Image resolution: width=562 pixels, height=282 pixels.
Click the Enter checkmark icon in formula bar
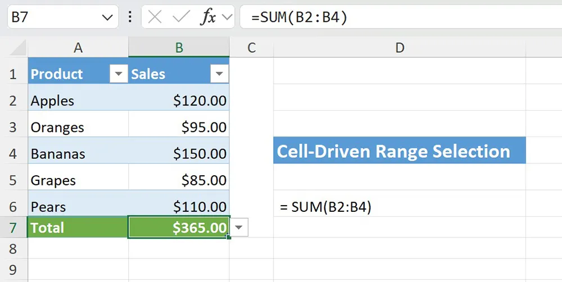pos(181,17)
